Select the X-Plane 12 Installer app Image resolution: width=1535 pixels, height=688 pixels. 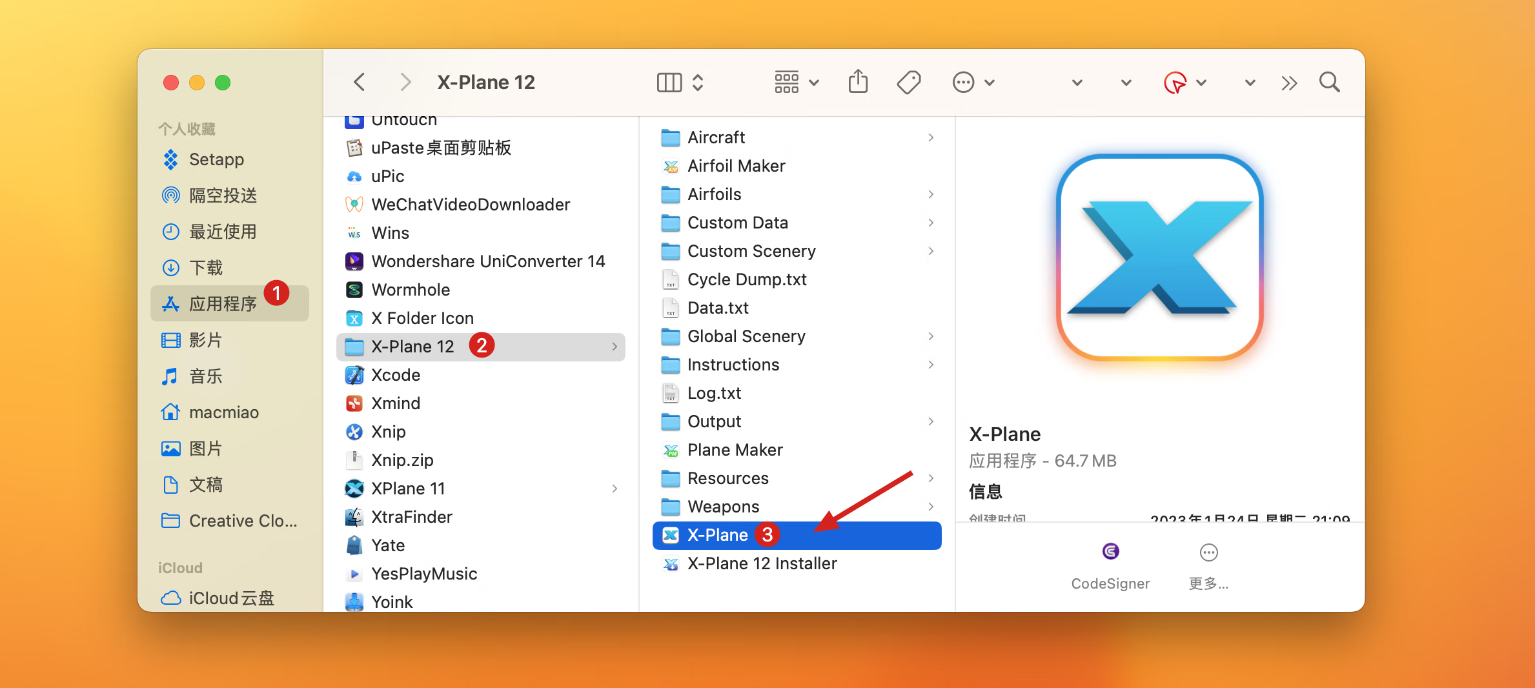[x=762, y=563]
